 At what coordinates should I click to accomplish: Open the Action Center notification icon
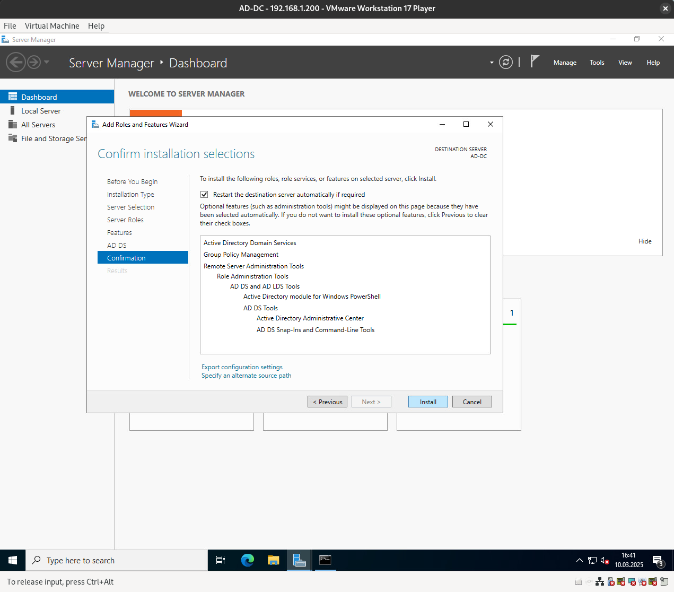coord(658,560)
